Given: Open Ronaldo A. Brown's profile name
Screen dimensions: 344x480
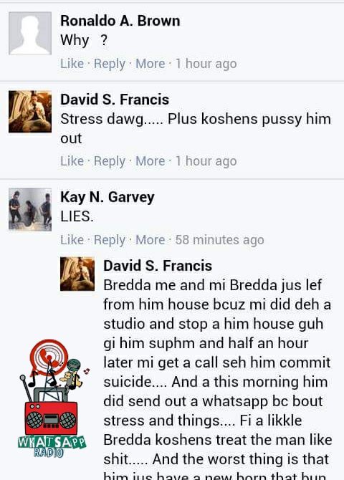Looking at the screenshot, I should (120, 21).
